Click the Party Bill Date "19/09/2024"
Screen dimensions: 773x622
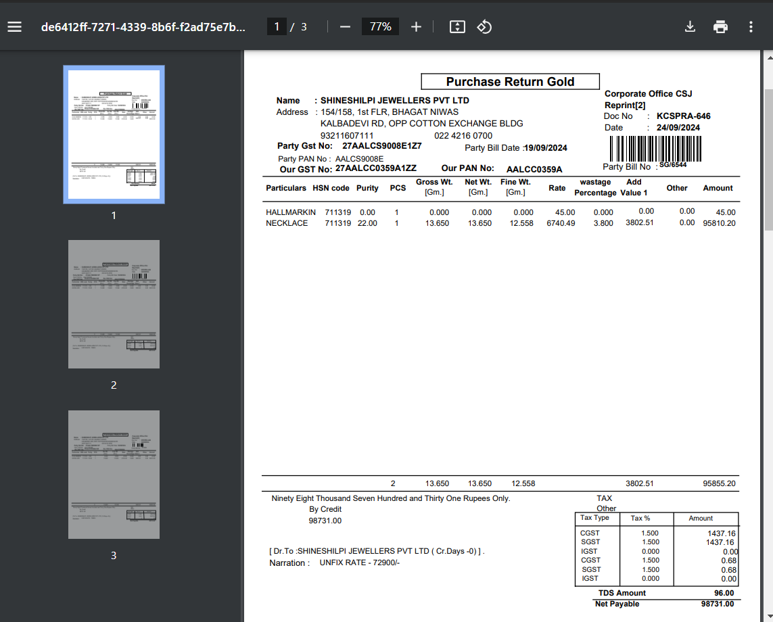(546, 148)
